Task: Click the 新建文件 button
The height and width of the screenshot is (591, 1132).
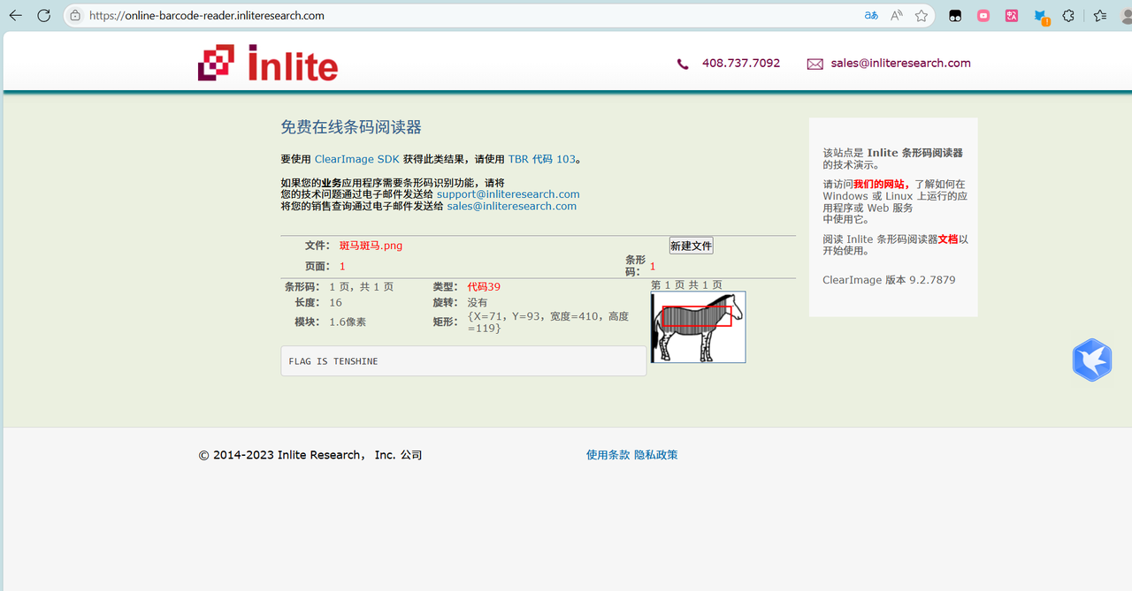Action: (691, 245)
